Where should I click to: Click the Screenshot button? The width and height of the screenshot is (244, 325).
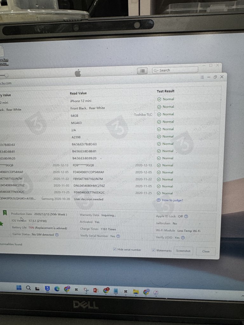(x=183, y=251)
